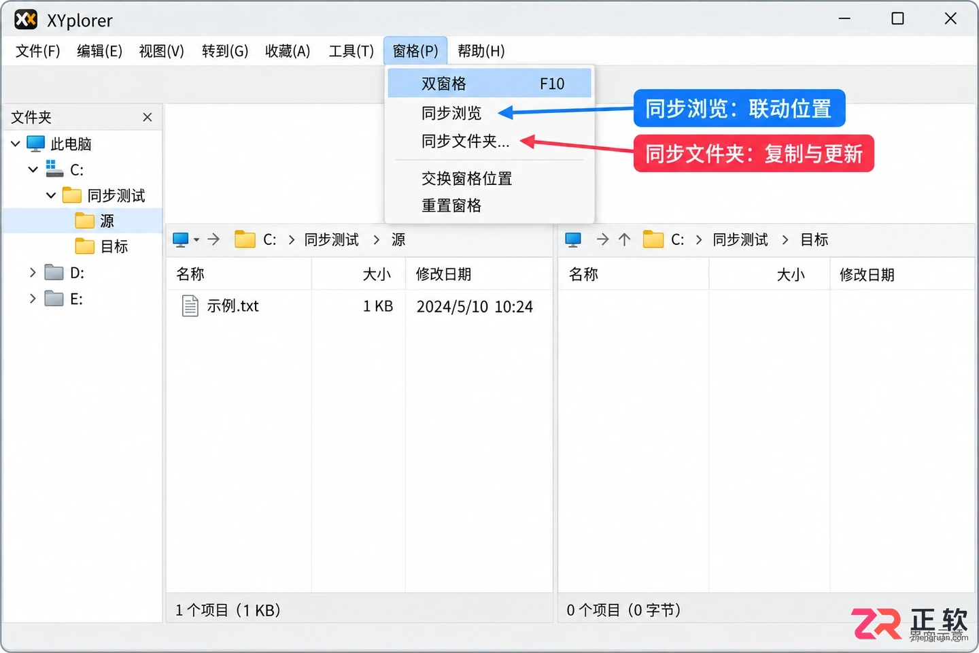Click 目标 segment in right pane breadcrumb
The image size is (979, 653).
(x=814, y=239)
